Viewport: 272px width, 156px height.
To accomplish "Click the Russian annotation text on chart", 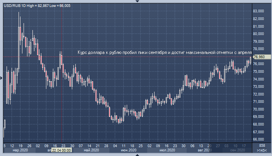I will [165, 52].
